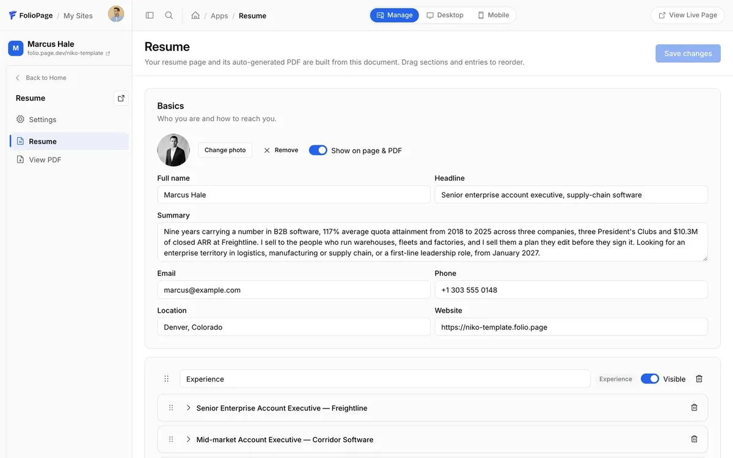Focus the Phone field
The height and width of the screenshot is (458, 733).
tap(571, 290)
